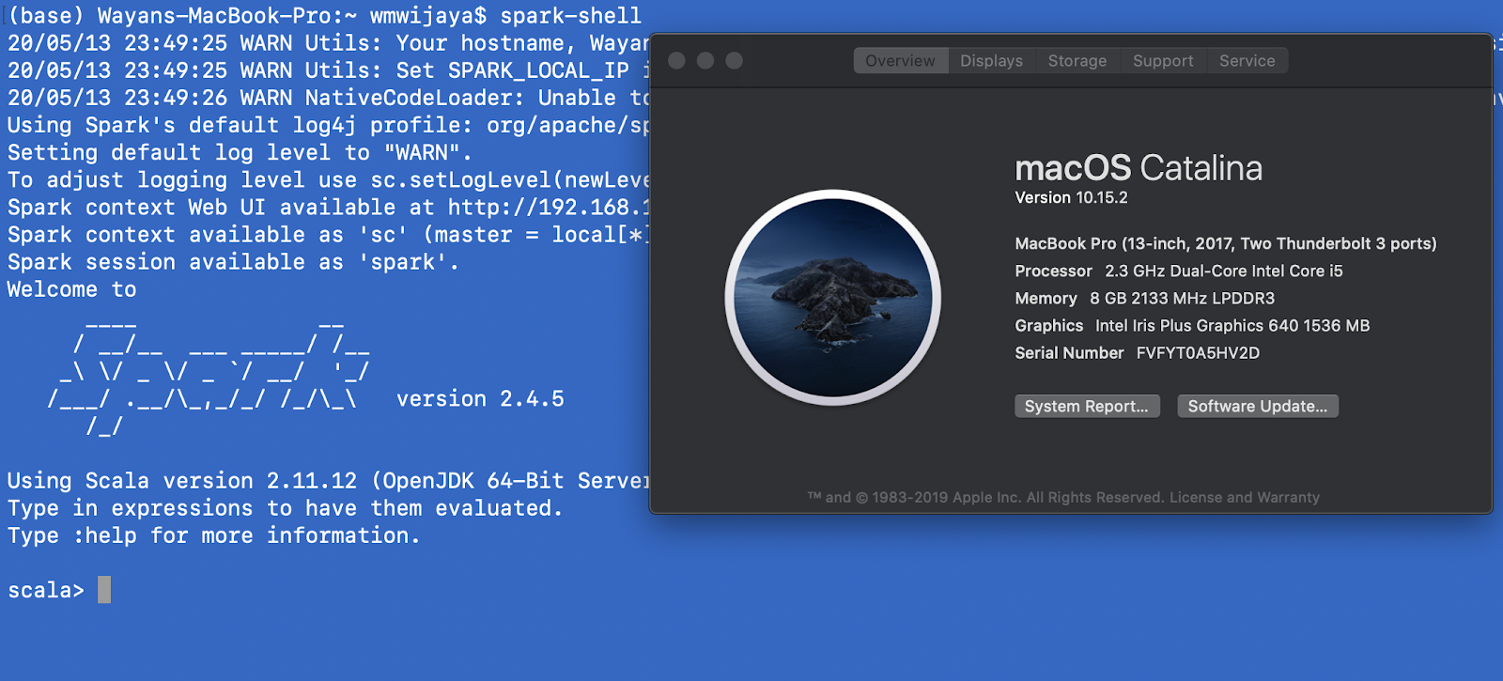
Task: Open the Support tab
Action: [x=1163, y=61]
